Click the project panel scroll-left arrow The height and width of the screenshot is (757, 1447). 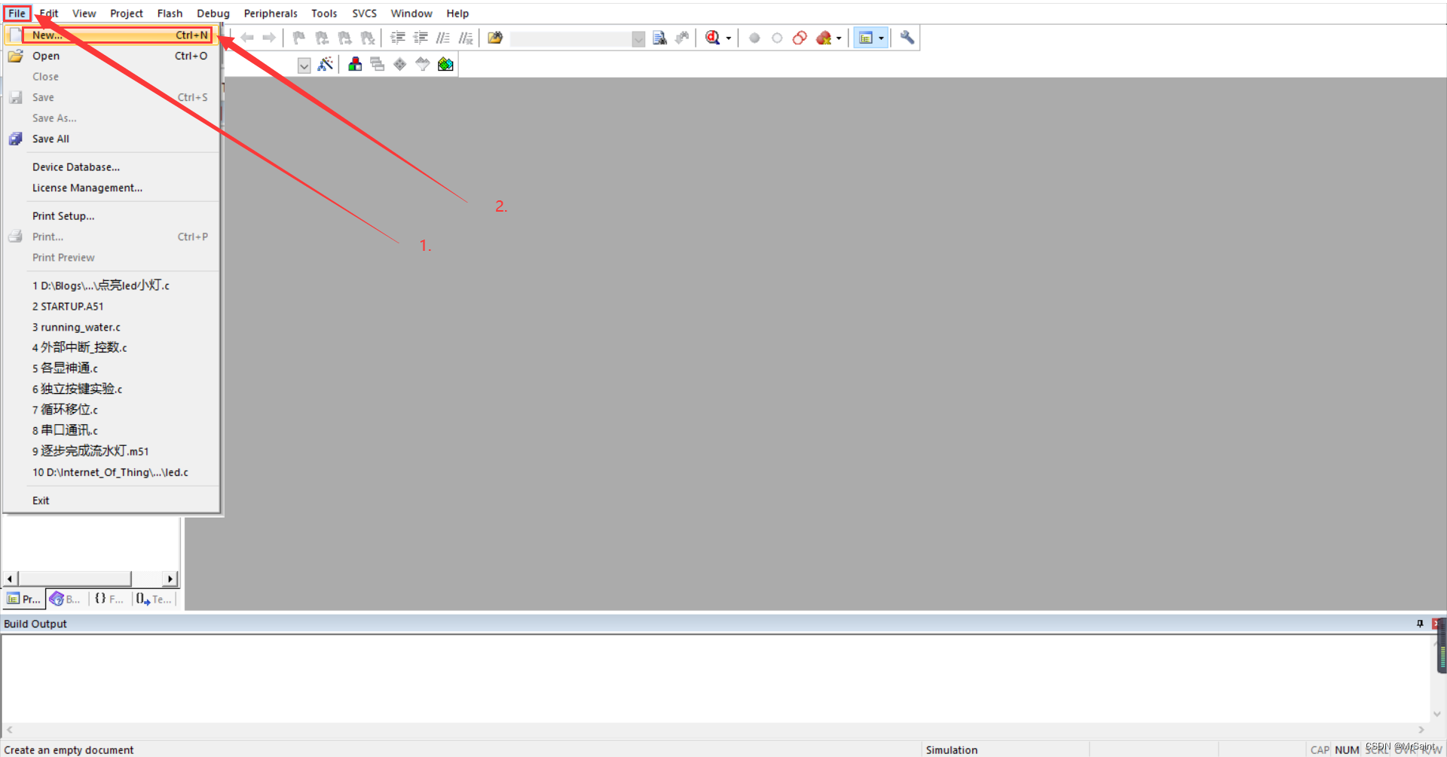[10, 578]
